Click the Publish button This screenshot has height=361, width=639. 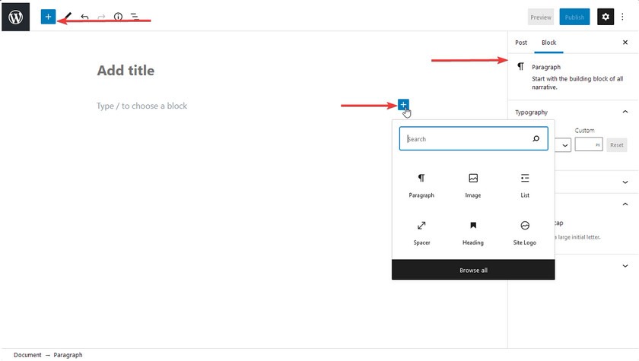pyautogui.click(x=574, y=17)
